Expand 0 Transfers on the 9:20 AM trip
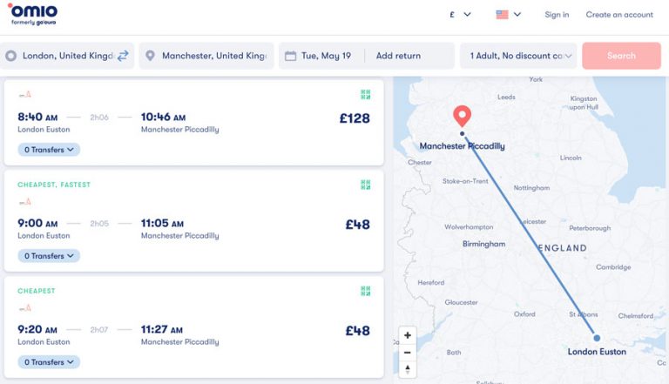Image resolution: width=669 pixels, height=384 pixels. click(x=49, y=362)
